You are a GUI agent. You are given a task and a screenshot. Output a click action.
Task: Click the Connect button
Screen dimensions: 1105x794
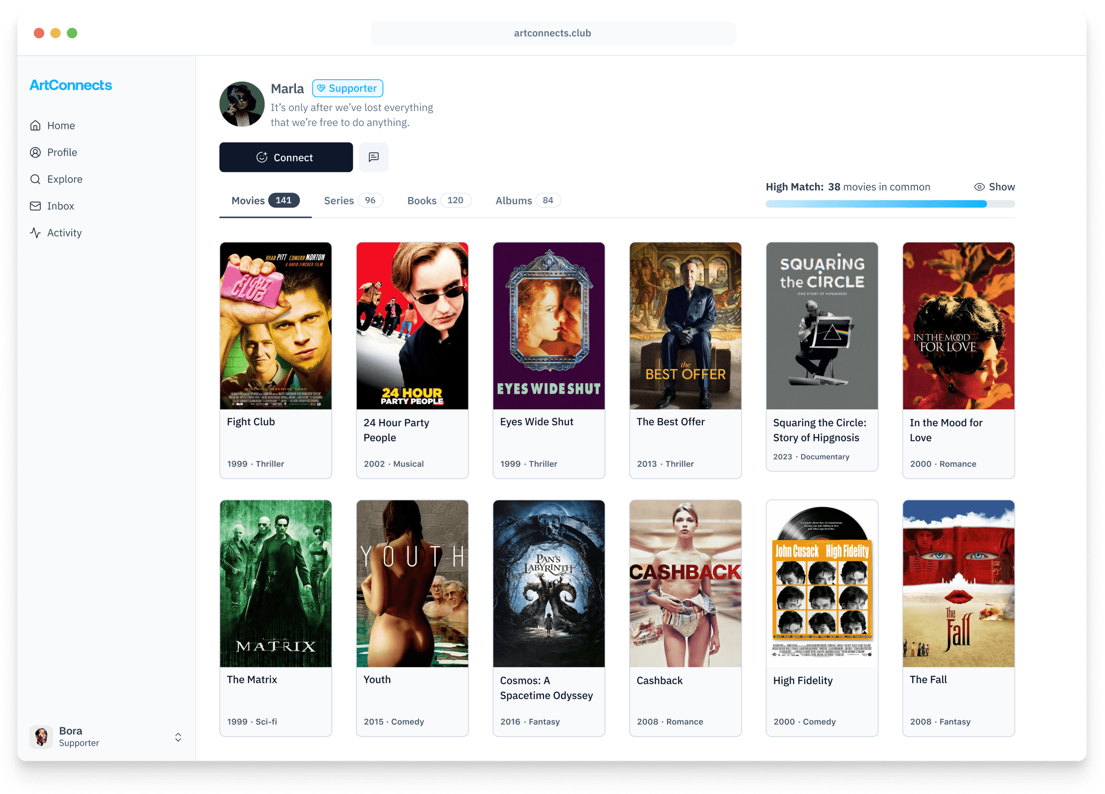click(286, 157)
